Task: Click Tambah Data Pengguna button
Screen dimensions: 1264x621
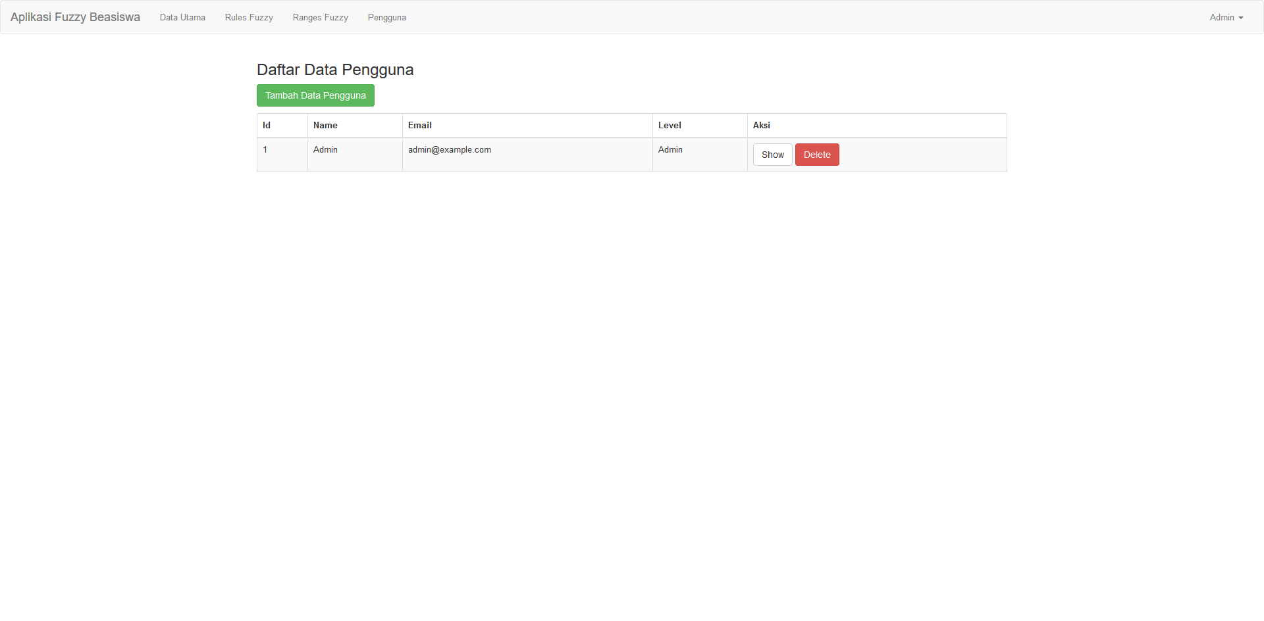Action: 315,95
